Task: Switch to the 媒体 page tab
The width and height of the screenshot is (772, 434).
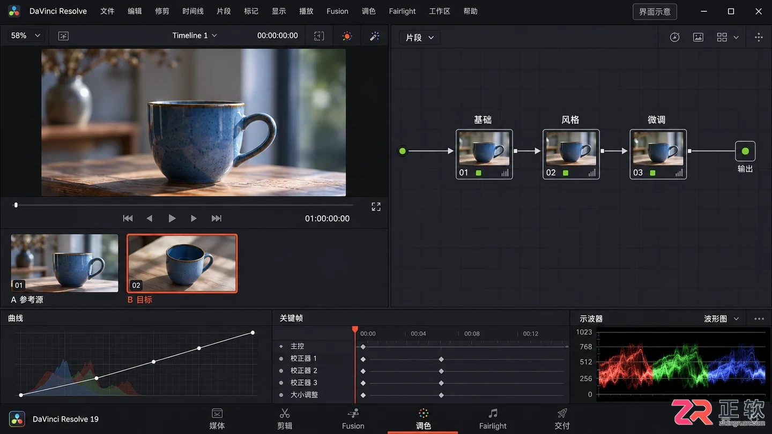Action: [217, 419]
